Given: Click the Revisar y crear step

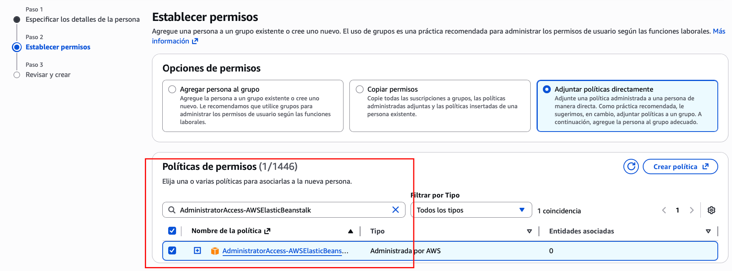Looking at the screenshot, I should pos(48,75).
